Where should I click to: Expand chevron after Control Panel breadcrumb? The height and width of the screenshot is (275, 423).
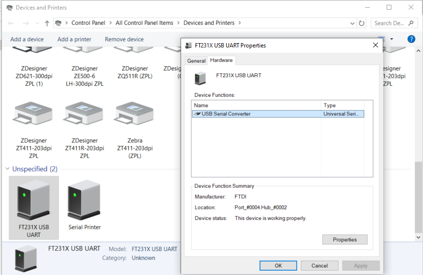tap(110, 23)
